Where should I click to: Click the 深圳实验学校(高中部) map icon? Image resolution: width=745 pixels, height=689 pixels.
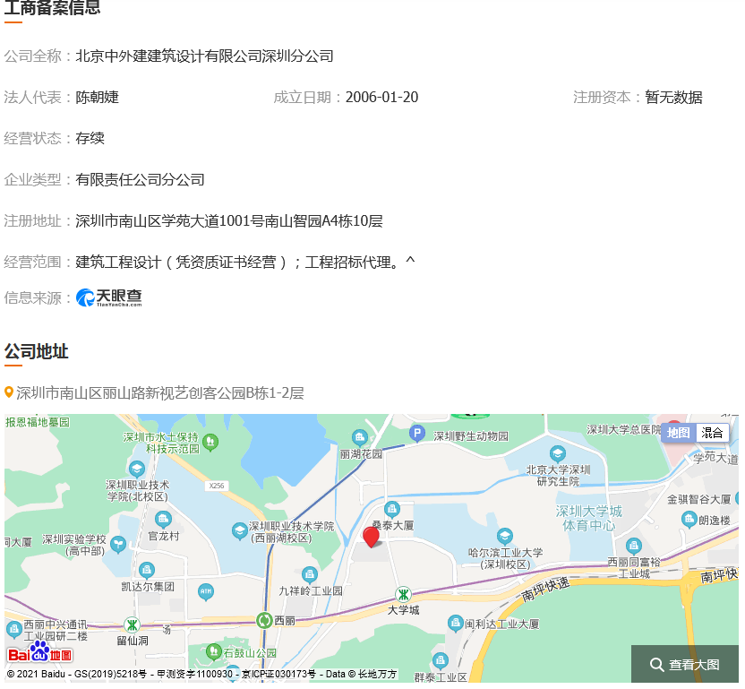point(118,545)
